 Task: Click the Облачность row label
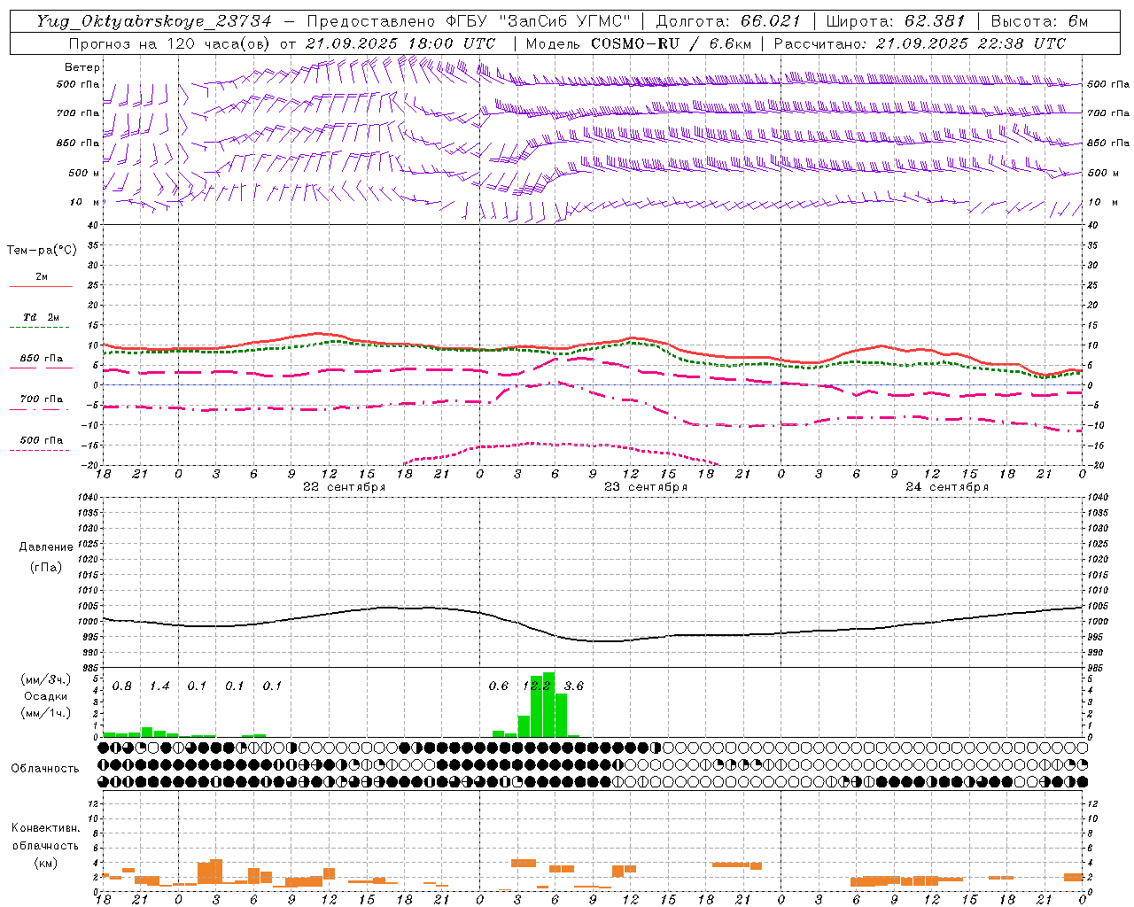45,769
